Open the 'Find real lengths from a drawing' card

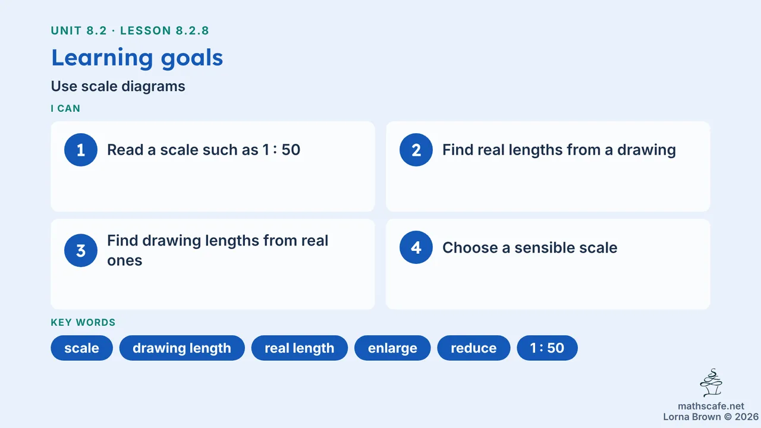548,166
